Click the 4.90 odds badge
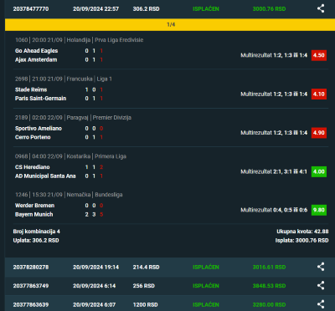 (x=319, y=133)
